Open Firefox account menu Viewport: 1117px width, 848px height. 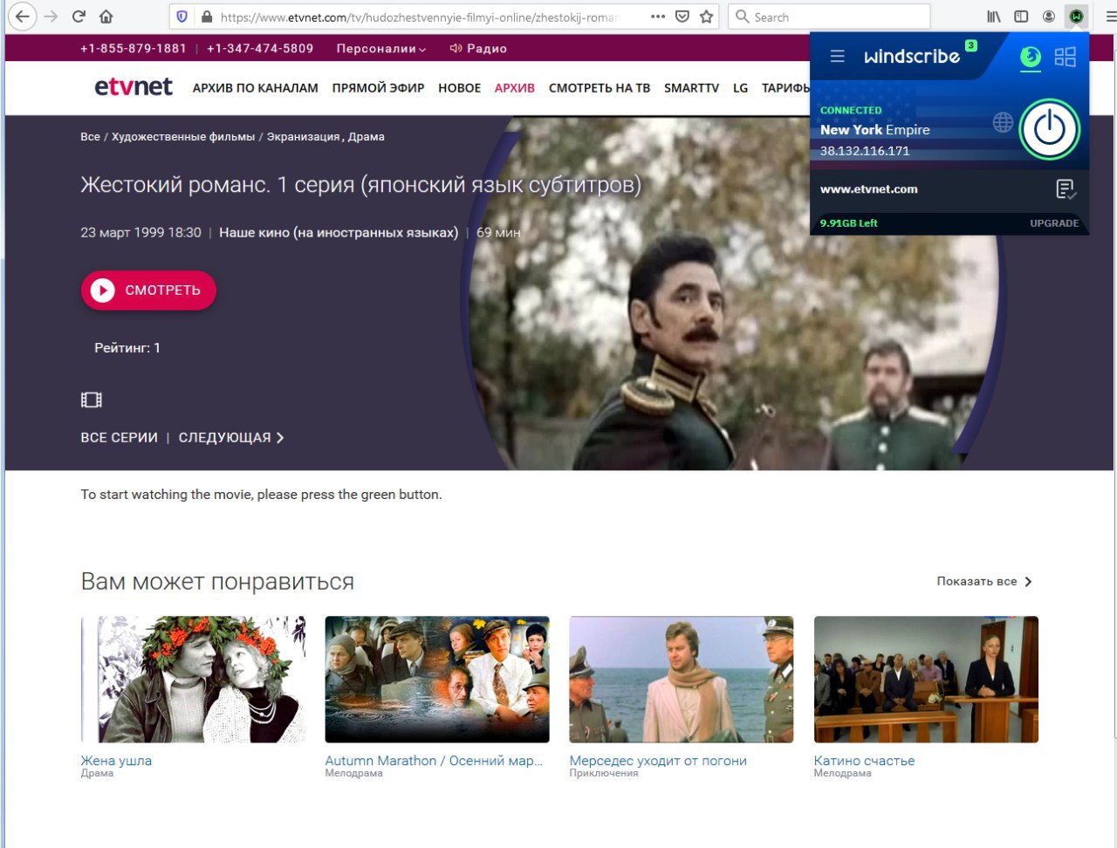click(x=1049, y=17)
